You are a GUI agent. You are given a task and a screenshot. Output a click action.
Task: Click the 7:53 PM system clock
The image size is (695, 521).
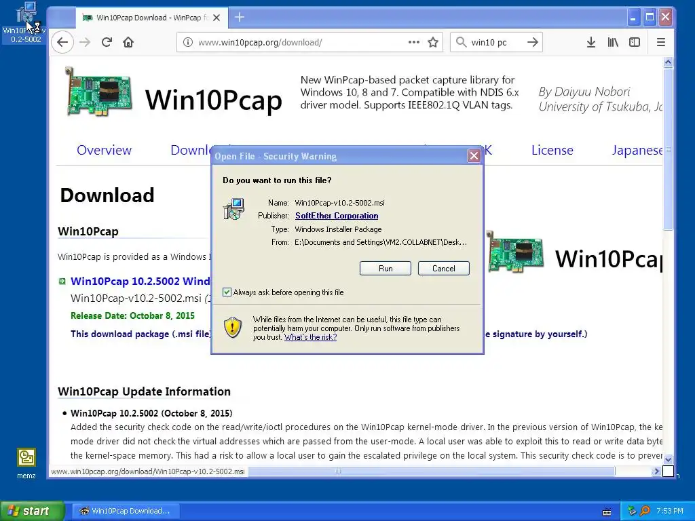click(x=670, y=511)
